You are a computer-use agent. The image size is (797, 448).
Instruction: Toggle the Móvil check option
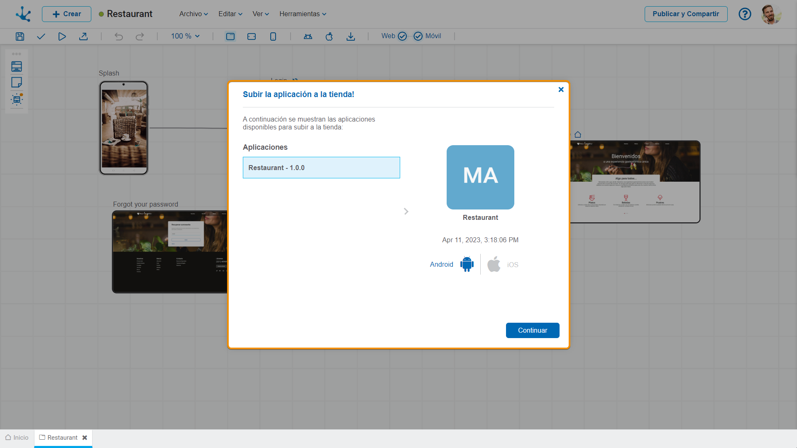pos(418,36)
